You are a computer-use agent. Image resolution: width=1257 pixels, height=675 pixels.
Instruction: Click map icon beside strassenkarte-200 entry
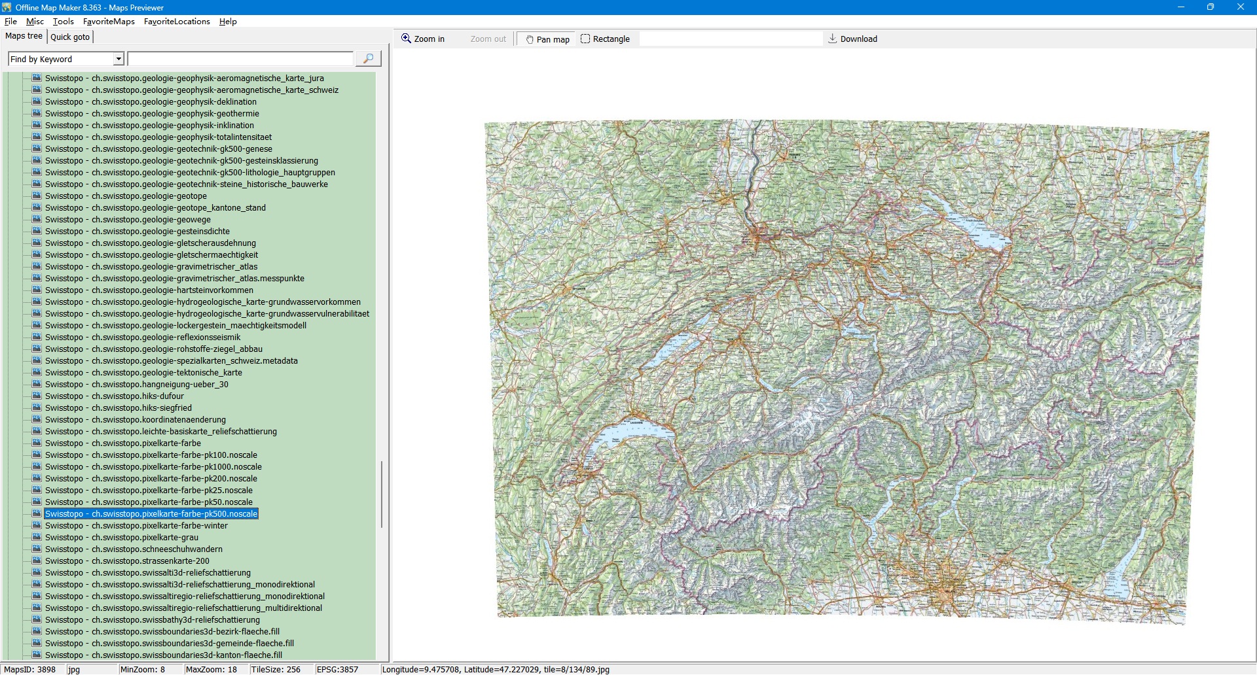coord(37,561)
